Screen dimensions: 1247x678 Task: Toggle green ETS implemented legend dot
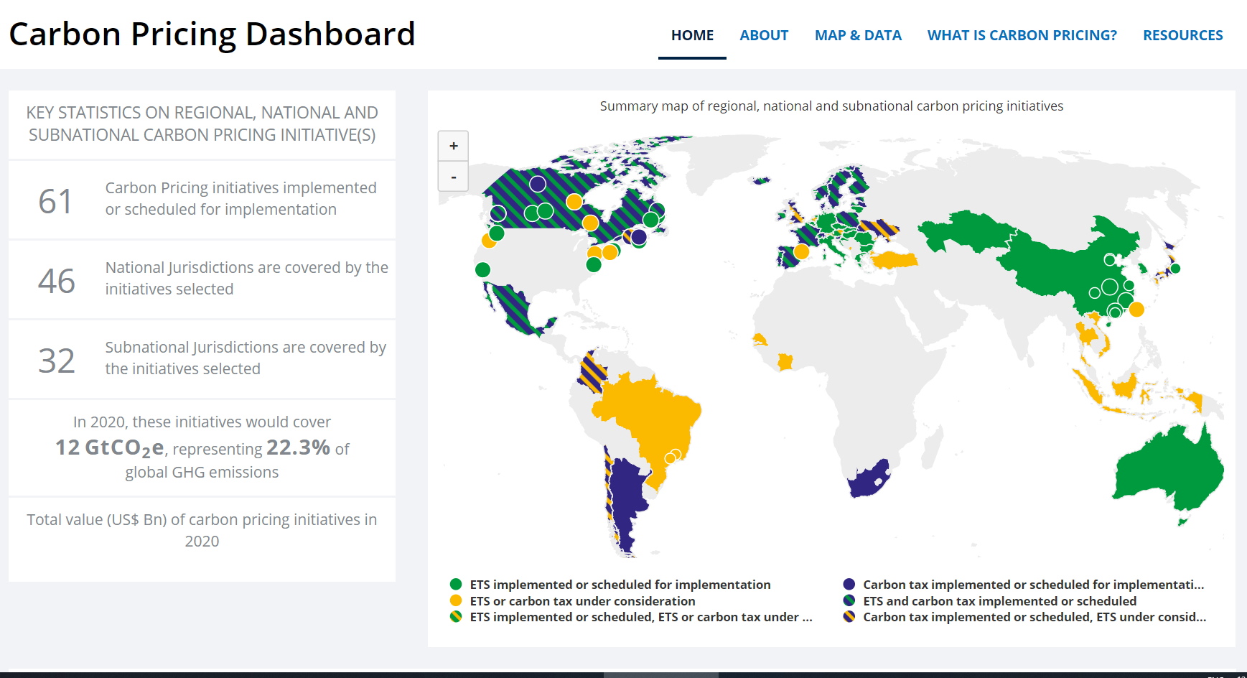(x=456, y=584)
